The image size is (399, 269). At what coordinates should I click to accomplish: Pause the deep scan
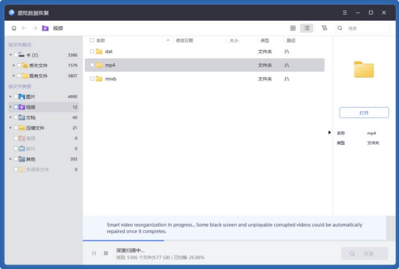tap(94, 253)
